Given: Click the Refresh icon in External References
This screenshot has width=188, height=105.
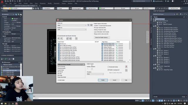Looking at the screenshot, I should coord(6,59).
